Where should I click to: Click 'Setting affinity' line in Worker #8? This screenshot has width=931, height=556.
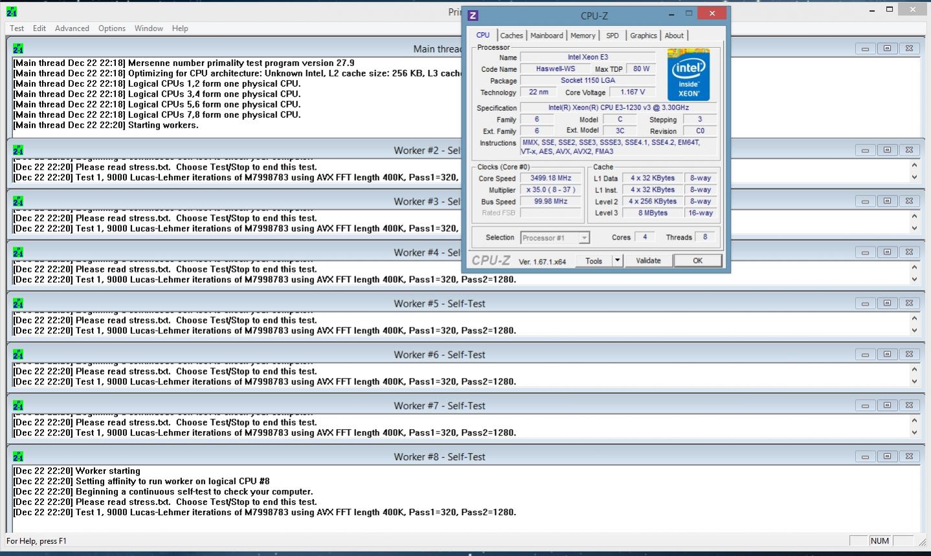click(141, 481)
